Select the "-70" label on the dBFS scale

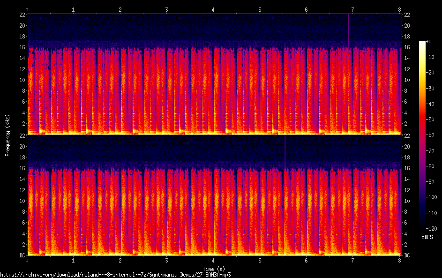coord(430,150)
